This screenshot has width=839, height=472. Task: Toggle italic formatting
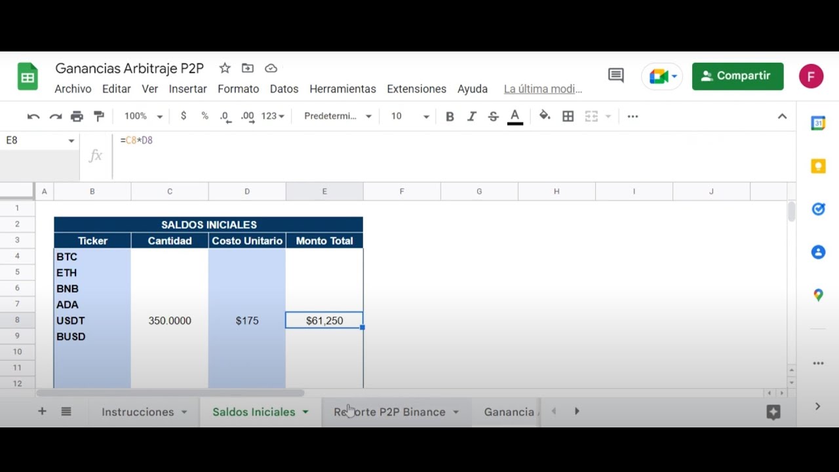[x=471, y=116]
